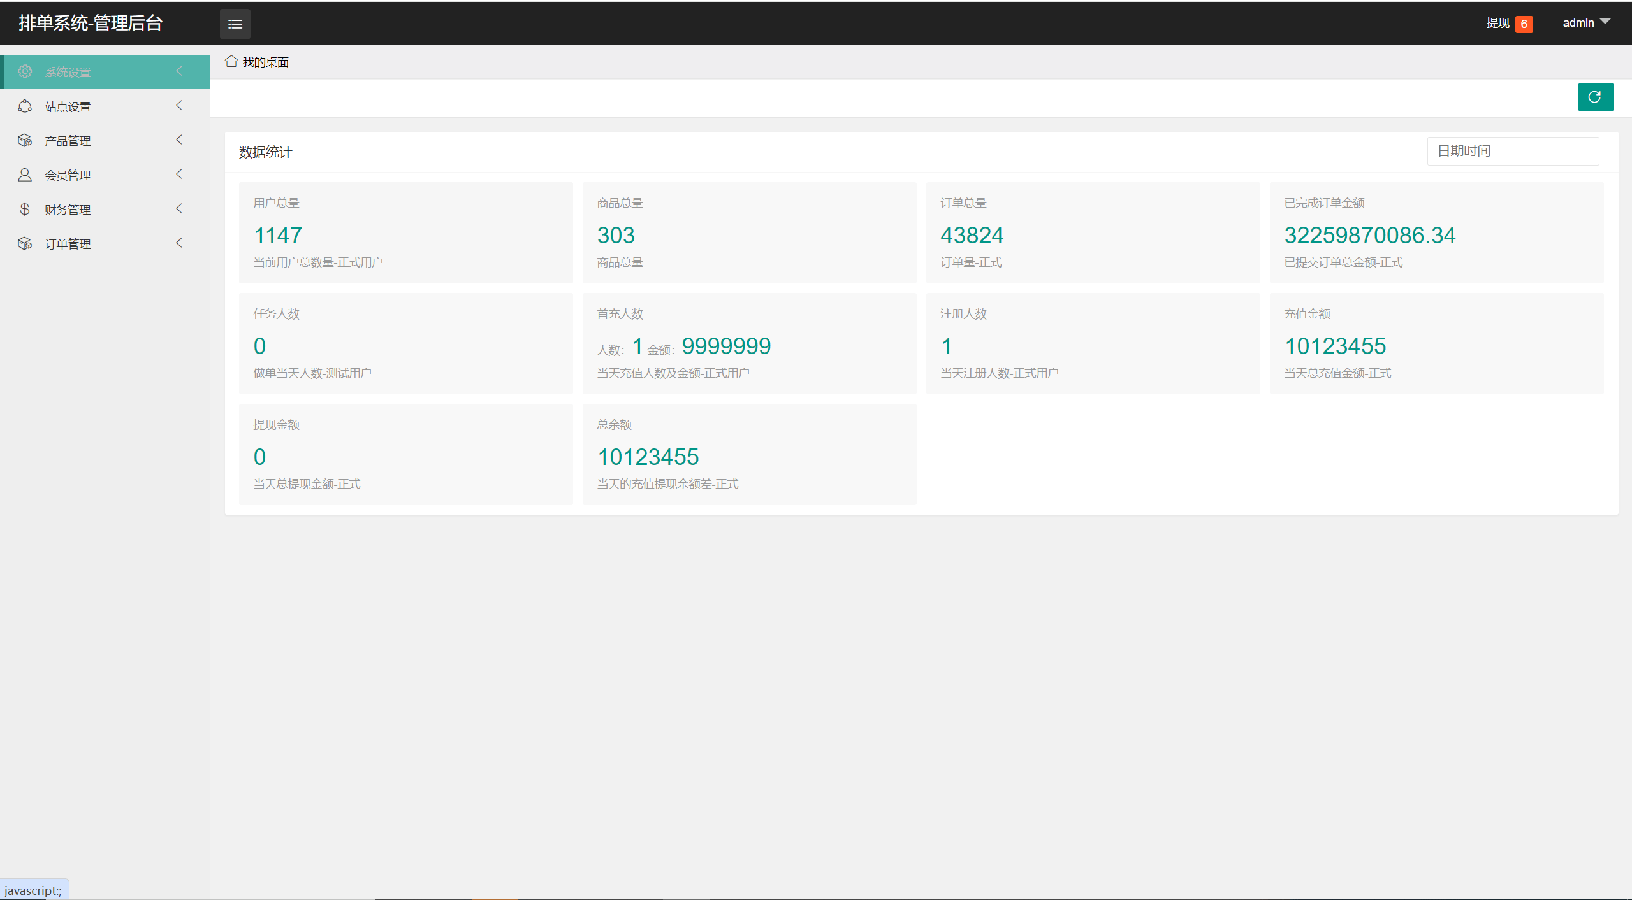Click the home icon beside 我的桌面
Screen dimensions: 1632x900
pyautogui.click(x=231, y=61)
